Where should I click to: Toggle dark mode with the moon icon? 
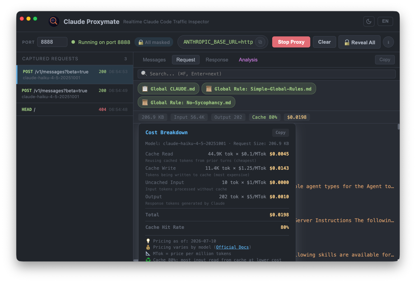click(x=369, y=21)
